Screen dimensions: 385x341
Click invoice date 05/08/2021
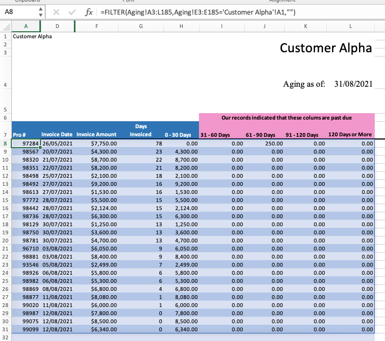[x=58, y=265]
